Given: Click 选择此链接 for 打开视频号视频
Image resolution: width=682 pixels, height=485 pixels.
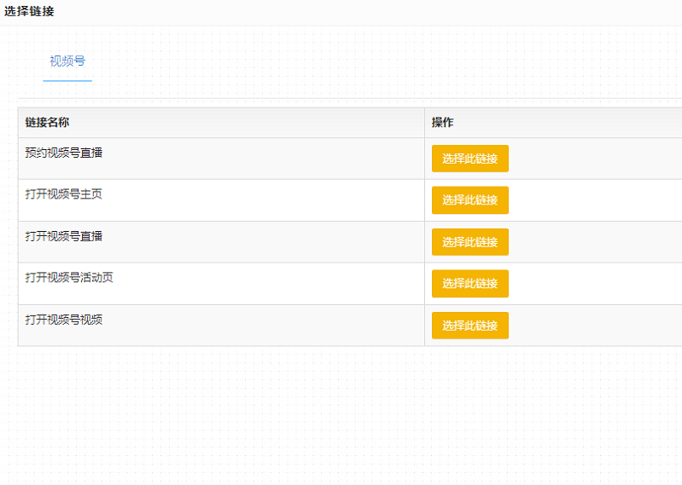Looking at the screenshot, I should pyautogui.click(x=469, y=326).
